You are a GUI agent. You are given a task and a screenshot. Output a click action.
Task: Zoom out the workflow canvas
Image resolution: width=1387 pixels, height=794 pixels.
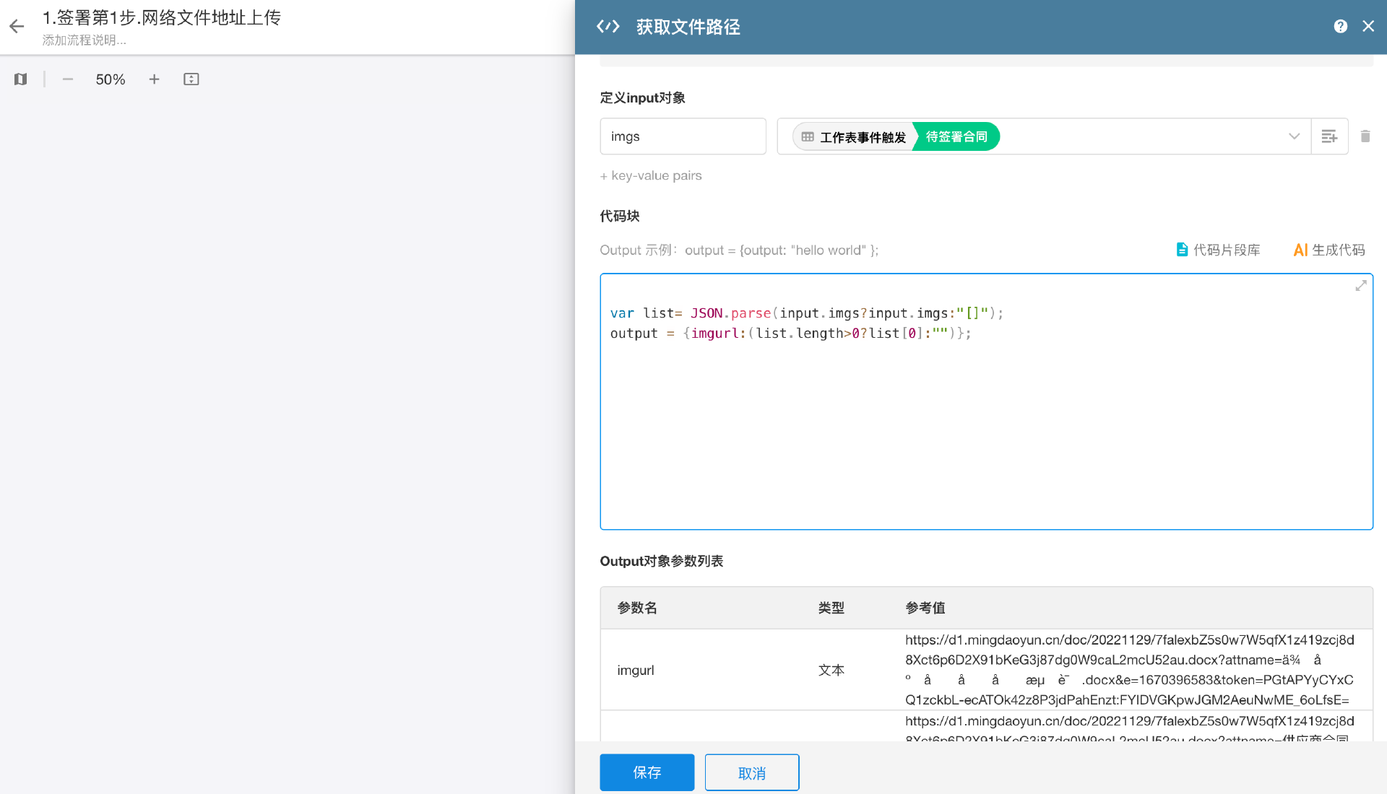pyautogui.click(x=68, y=79)
